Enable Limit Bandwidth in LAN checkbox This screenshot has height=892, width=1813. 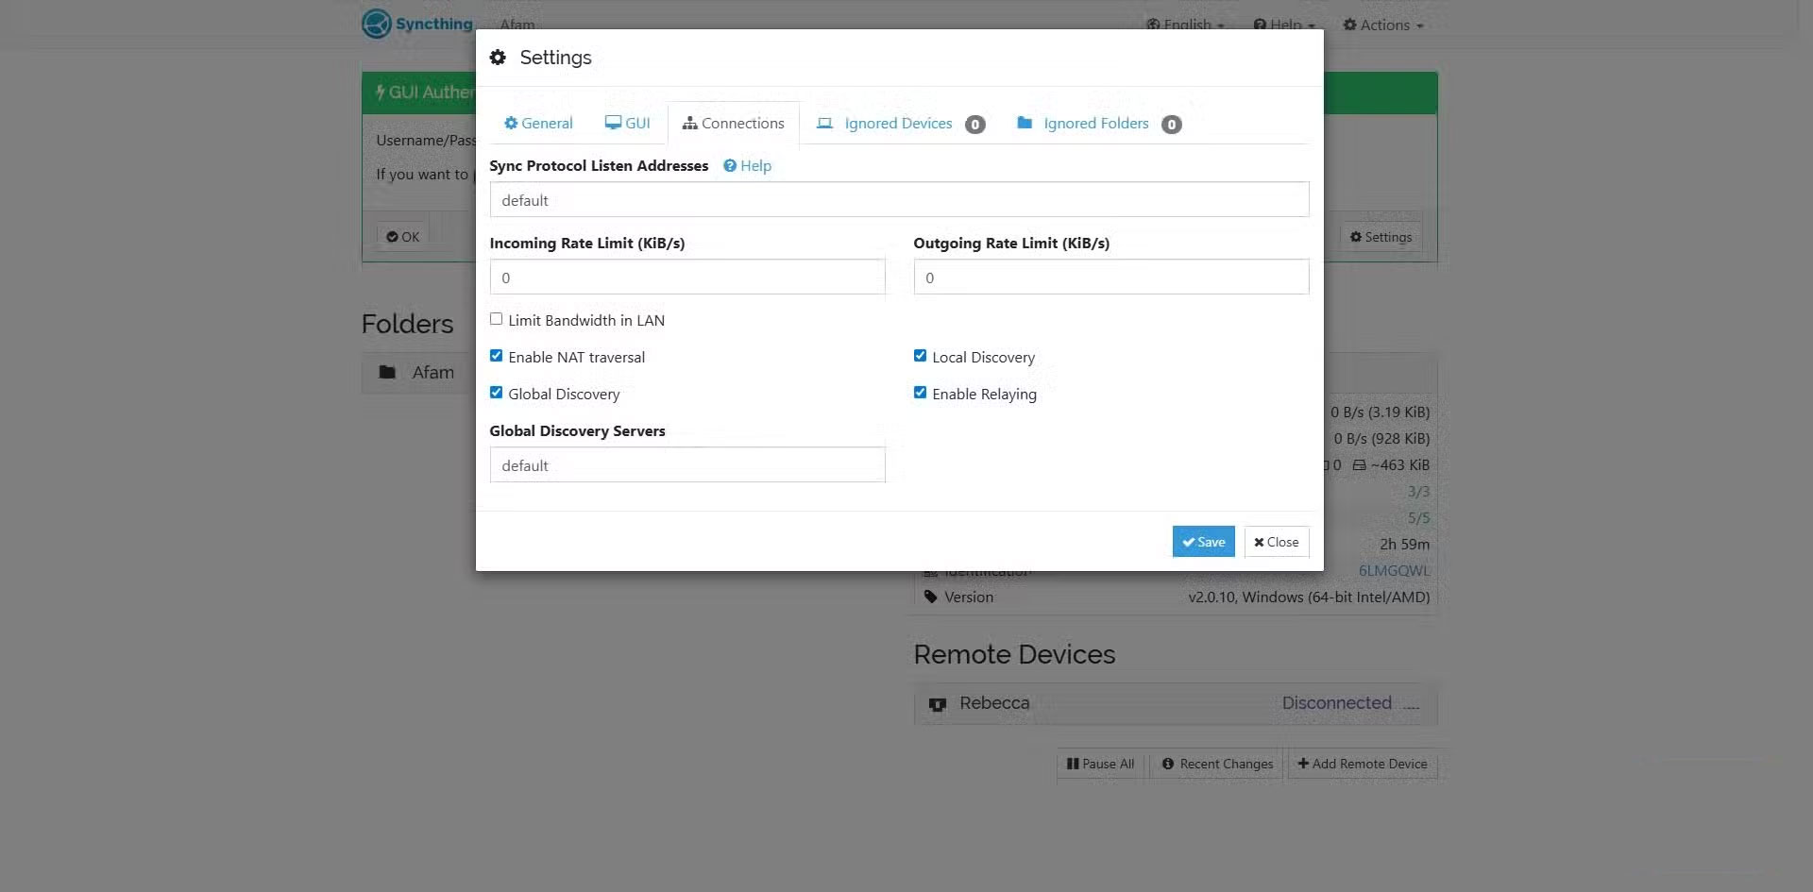click(496, 320)
